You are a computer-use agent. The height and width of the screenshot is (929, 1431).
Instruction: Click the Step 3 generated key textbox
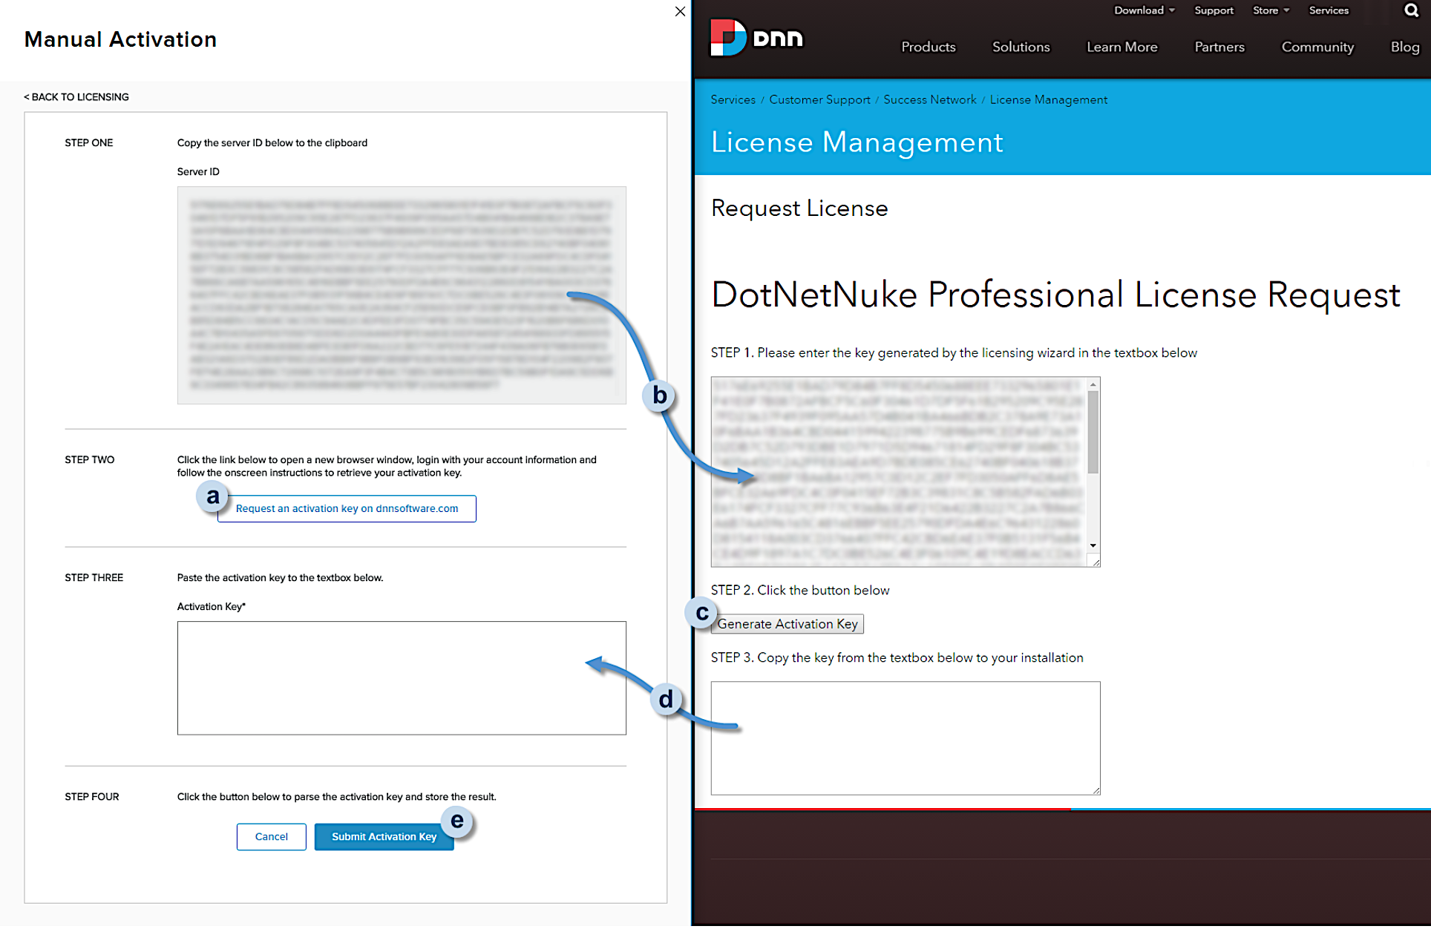[905, 738]
